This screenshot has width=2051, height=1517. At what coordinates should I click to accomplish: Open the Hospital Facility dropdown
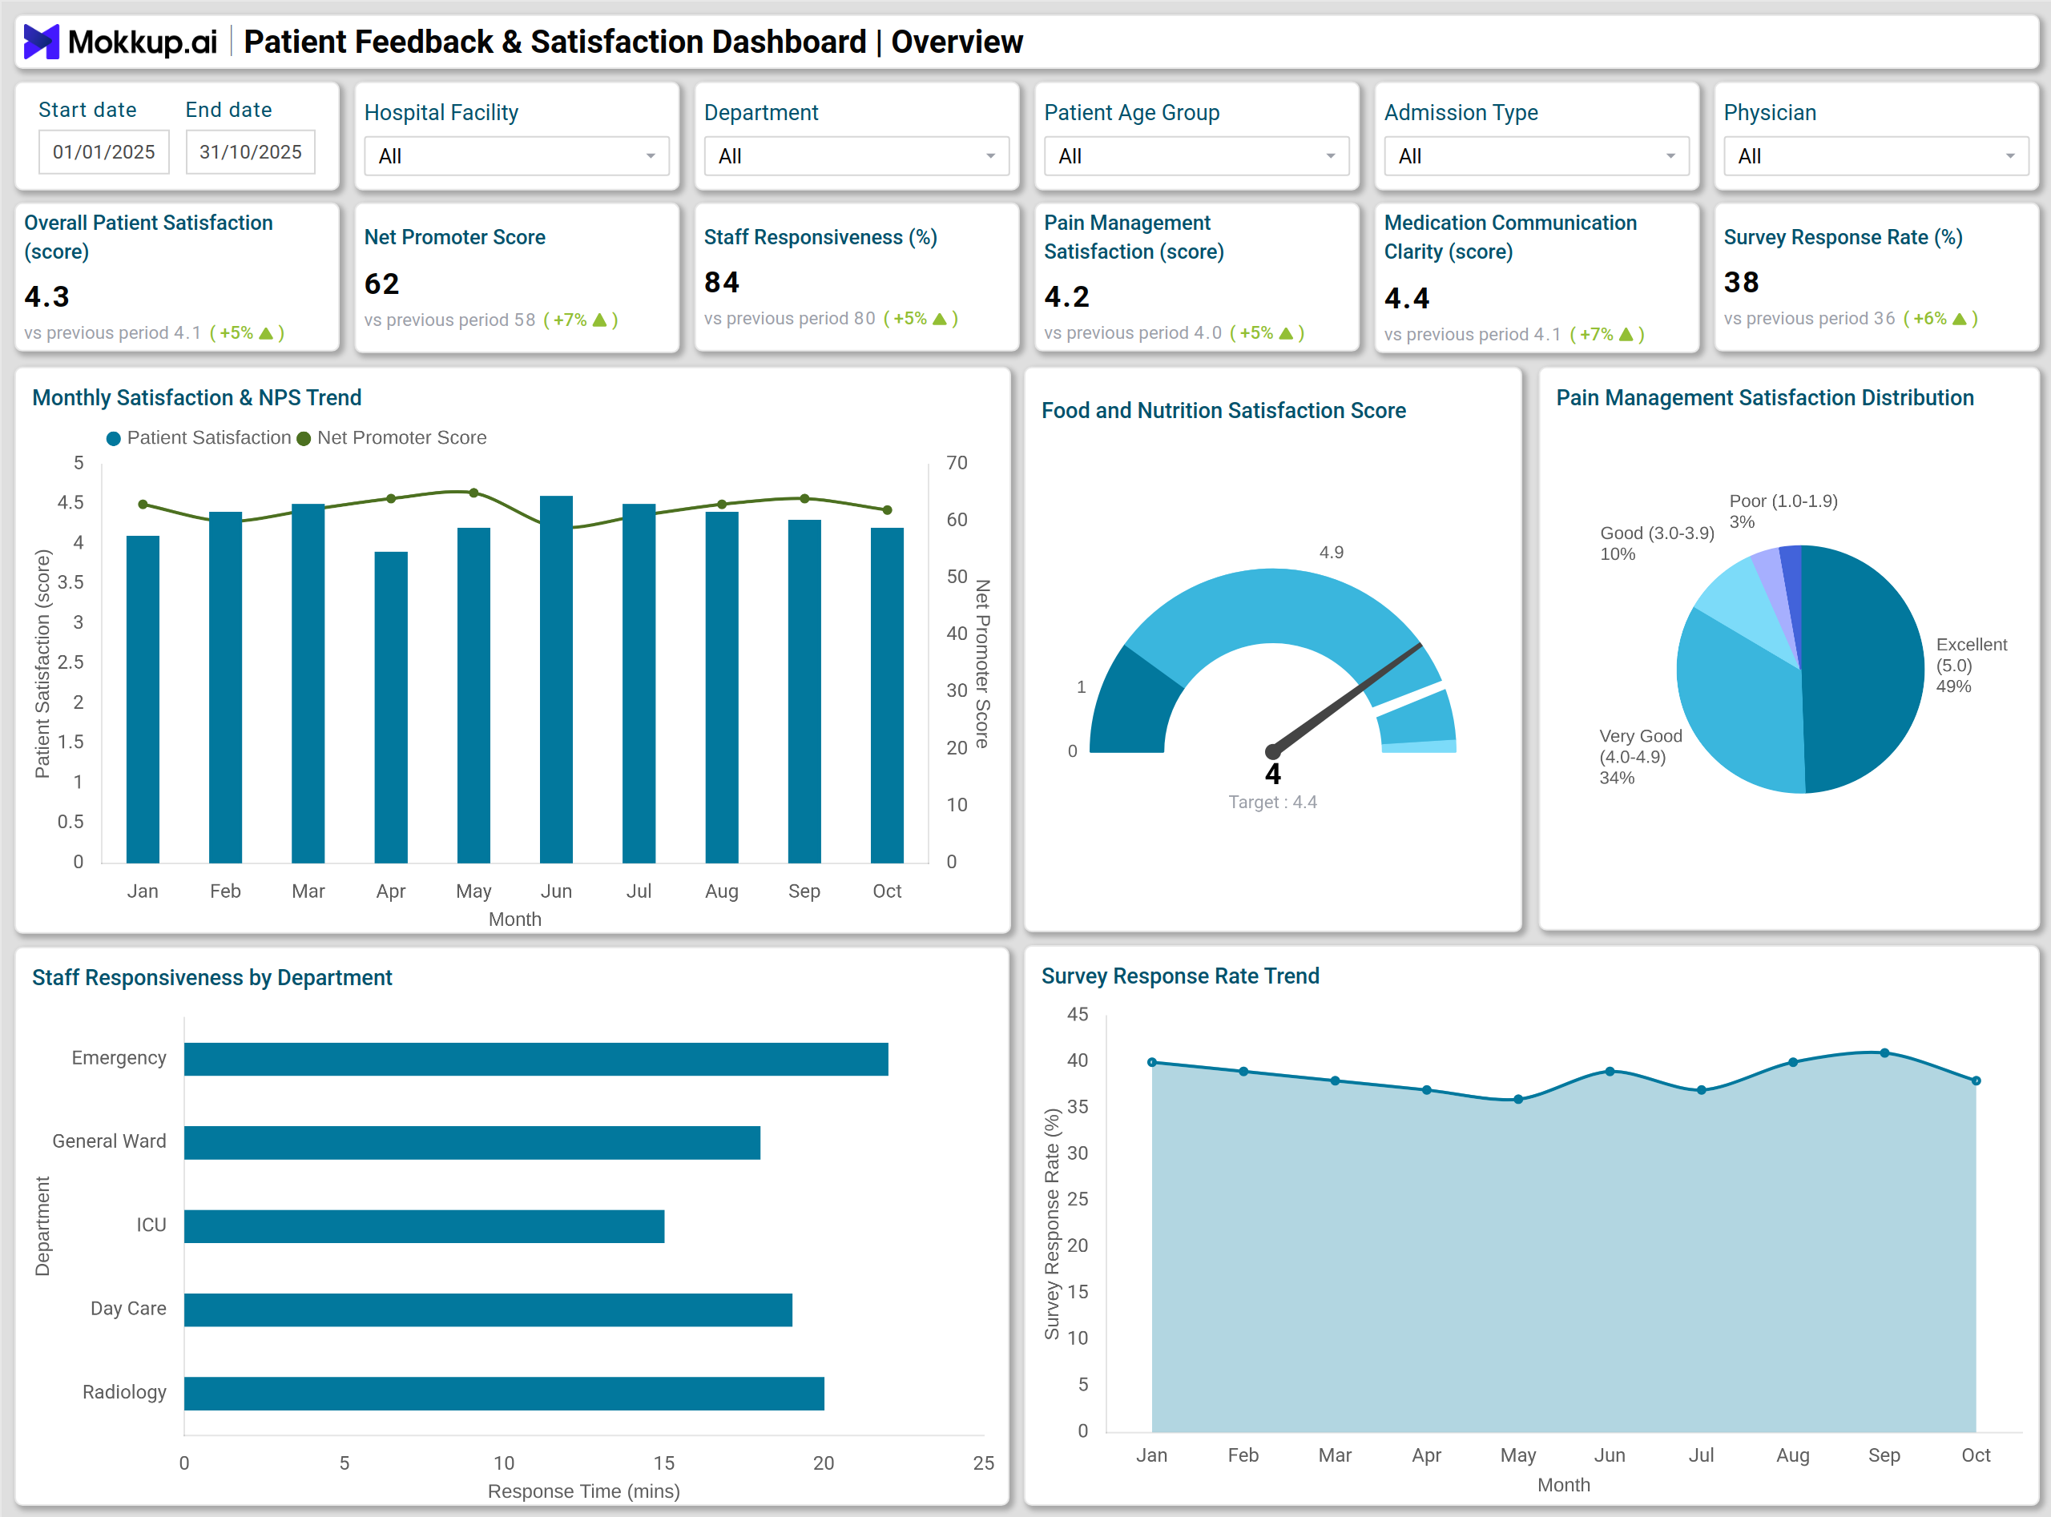tap(516, 156)
